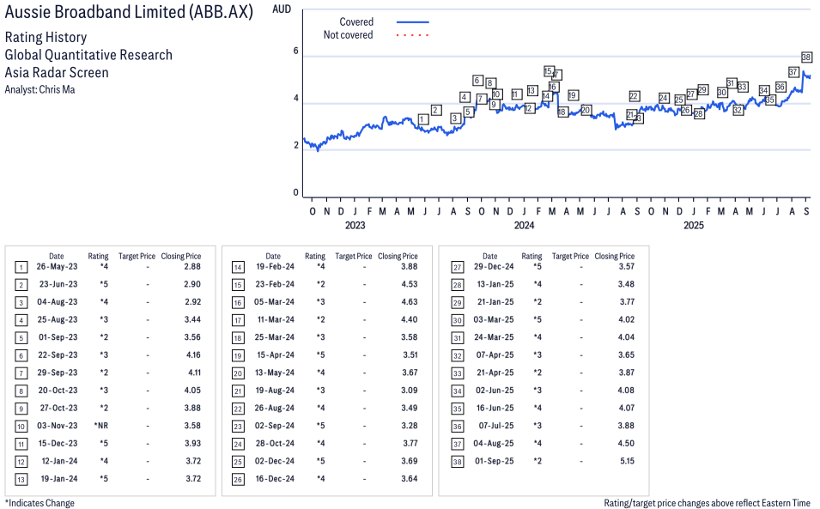Select the closing price '4.16'

193,354
